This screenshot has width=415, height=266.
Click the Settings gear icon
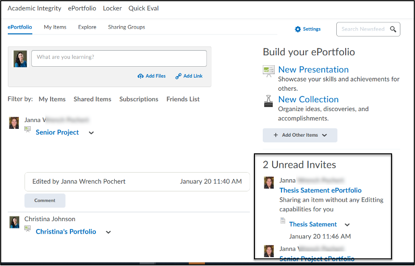pos(298,29)
